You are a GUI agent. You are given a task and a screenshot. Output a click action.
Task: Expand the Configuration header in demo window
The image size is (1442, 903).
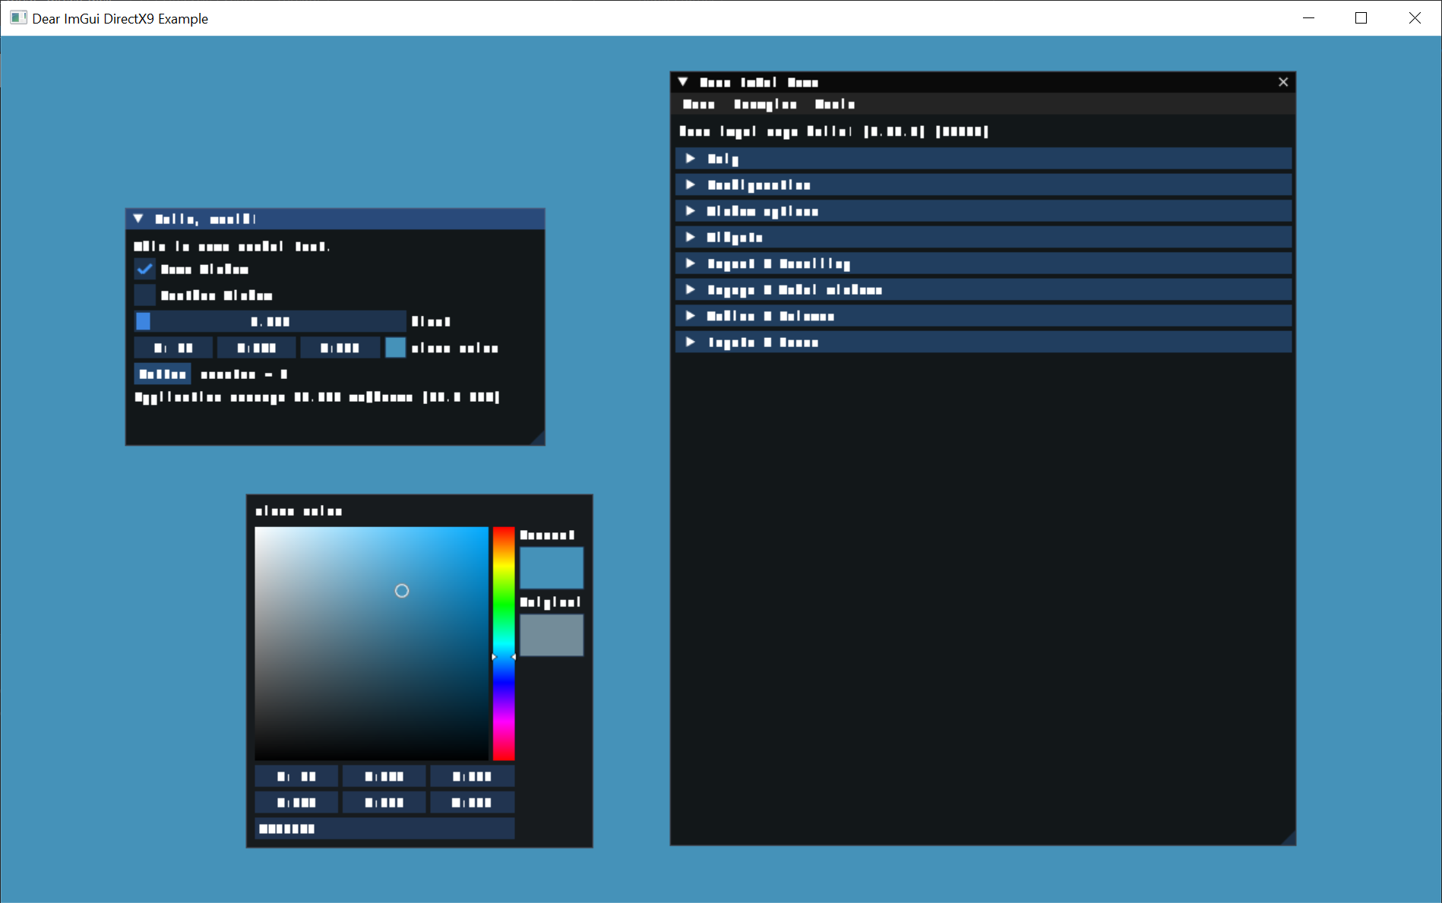983,185
